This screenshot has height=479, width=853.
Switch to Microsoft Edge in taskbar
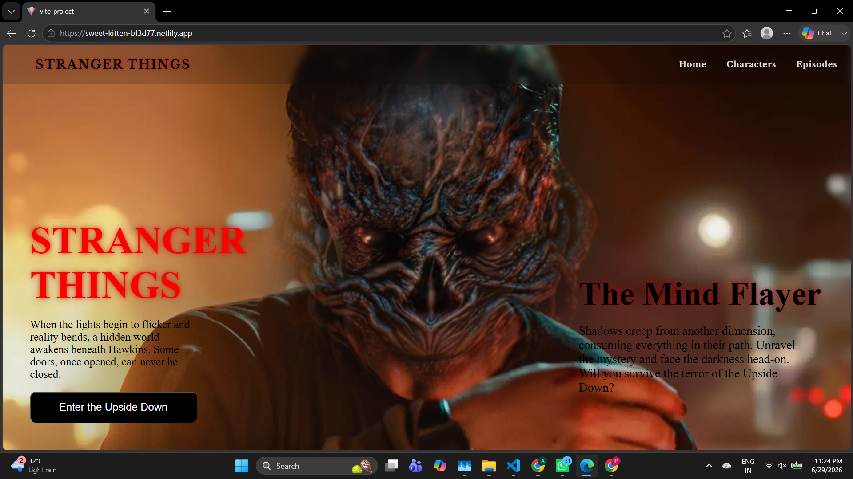pos(587,466)
